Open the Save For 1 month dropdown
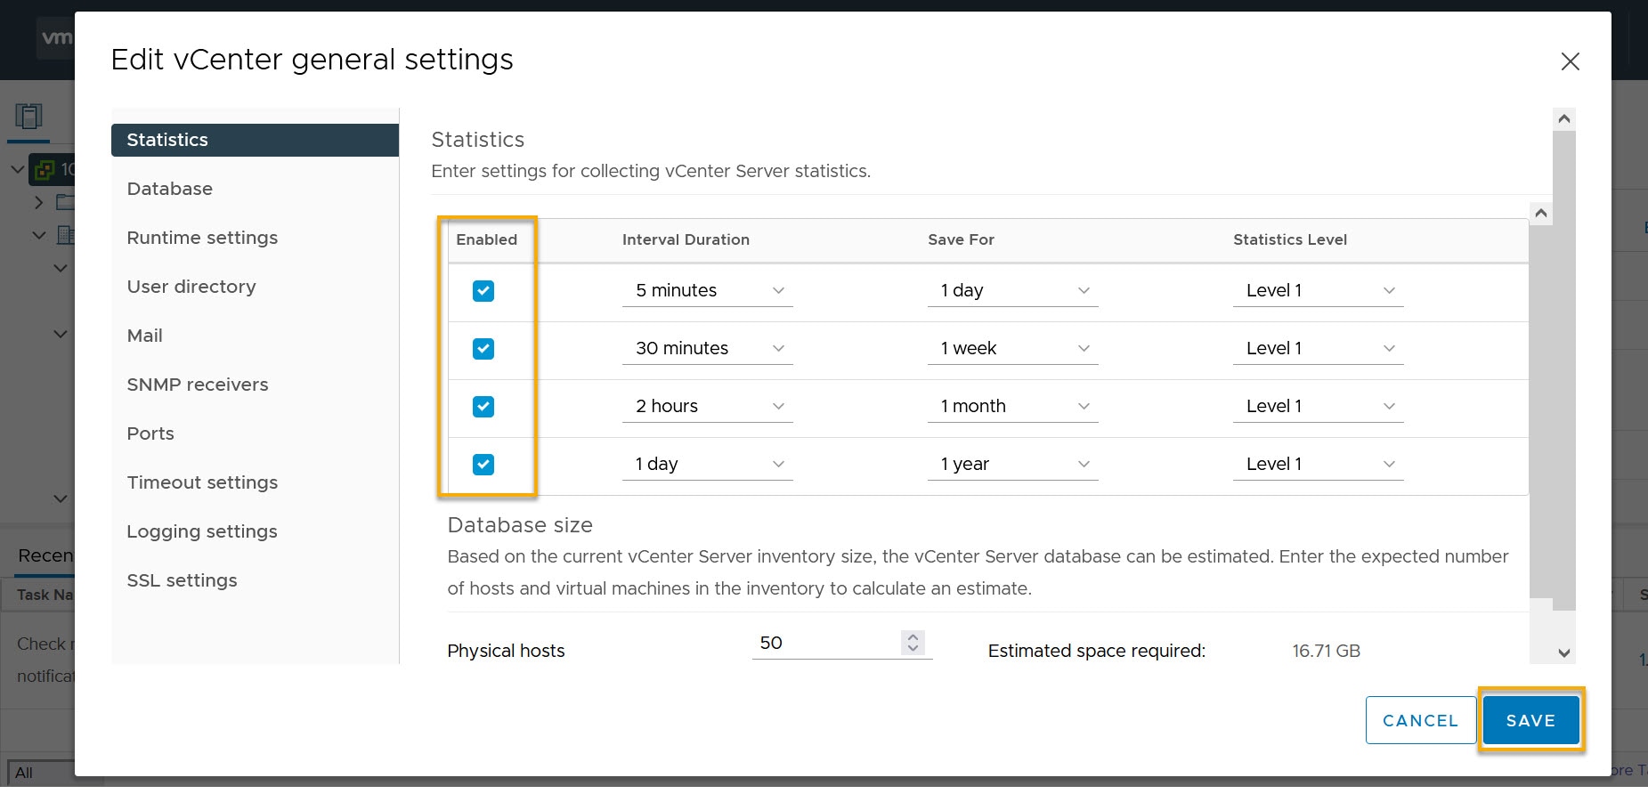 1012,407
